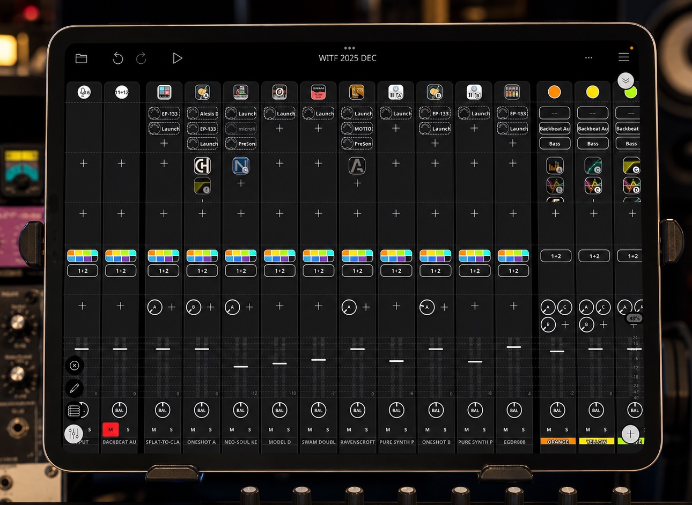The image size is (692, 505).
Task: Open yellow filter plugin E on ONESHOT A
Action: tap(202, 186)
